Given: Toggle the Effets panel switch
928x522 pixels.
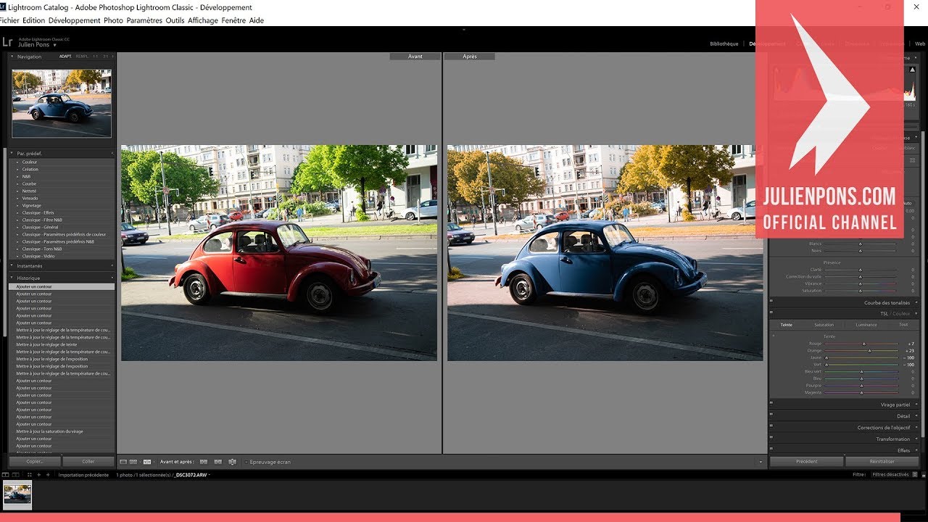Looking at the screenshot, I should coord(771,449).
